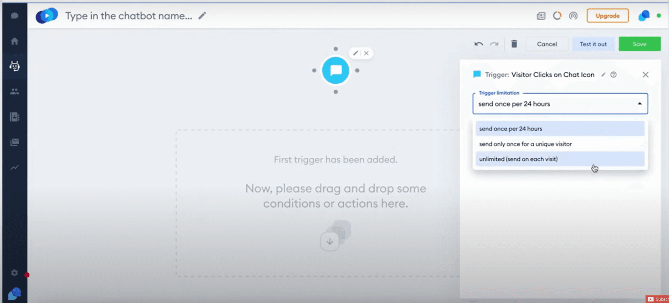The image size is (669, 303).
Task: Open the Analytics graph icon
Action: pyautogui.click(x=15, y=167)
